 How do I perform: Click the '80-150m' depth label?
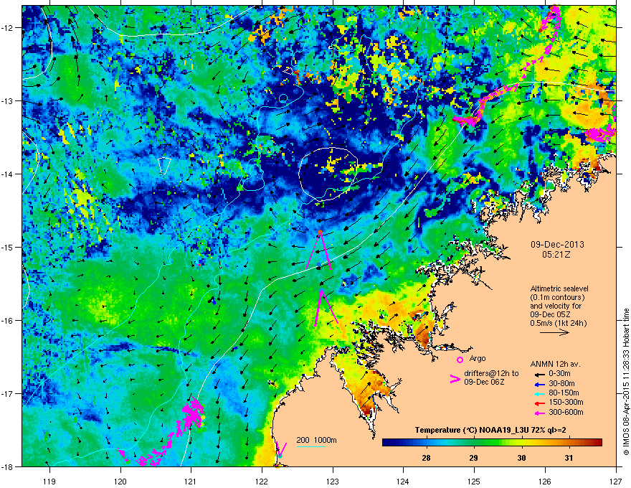(564, 393)
